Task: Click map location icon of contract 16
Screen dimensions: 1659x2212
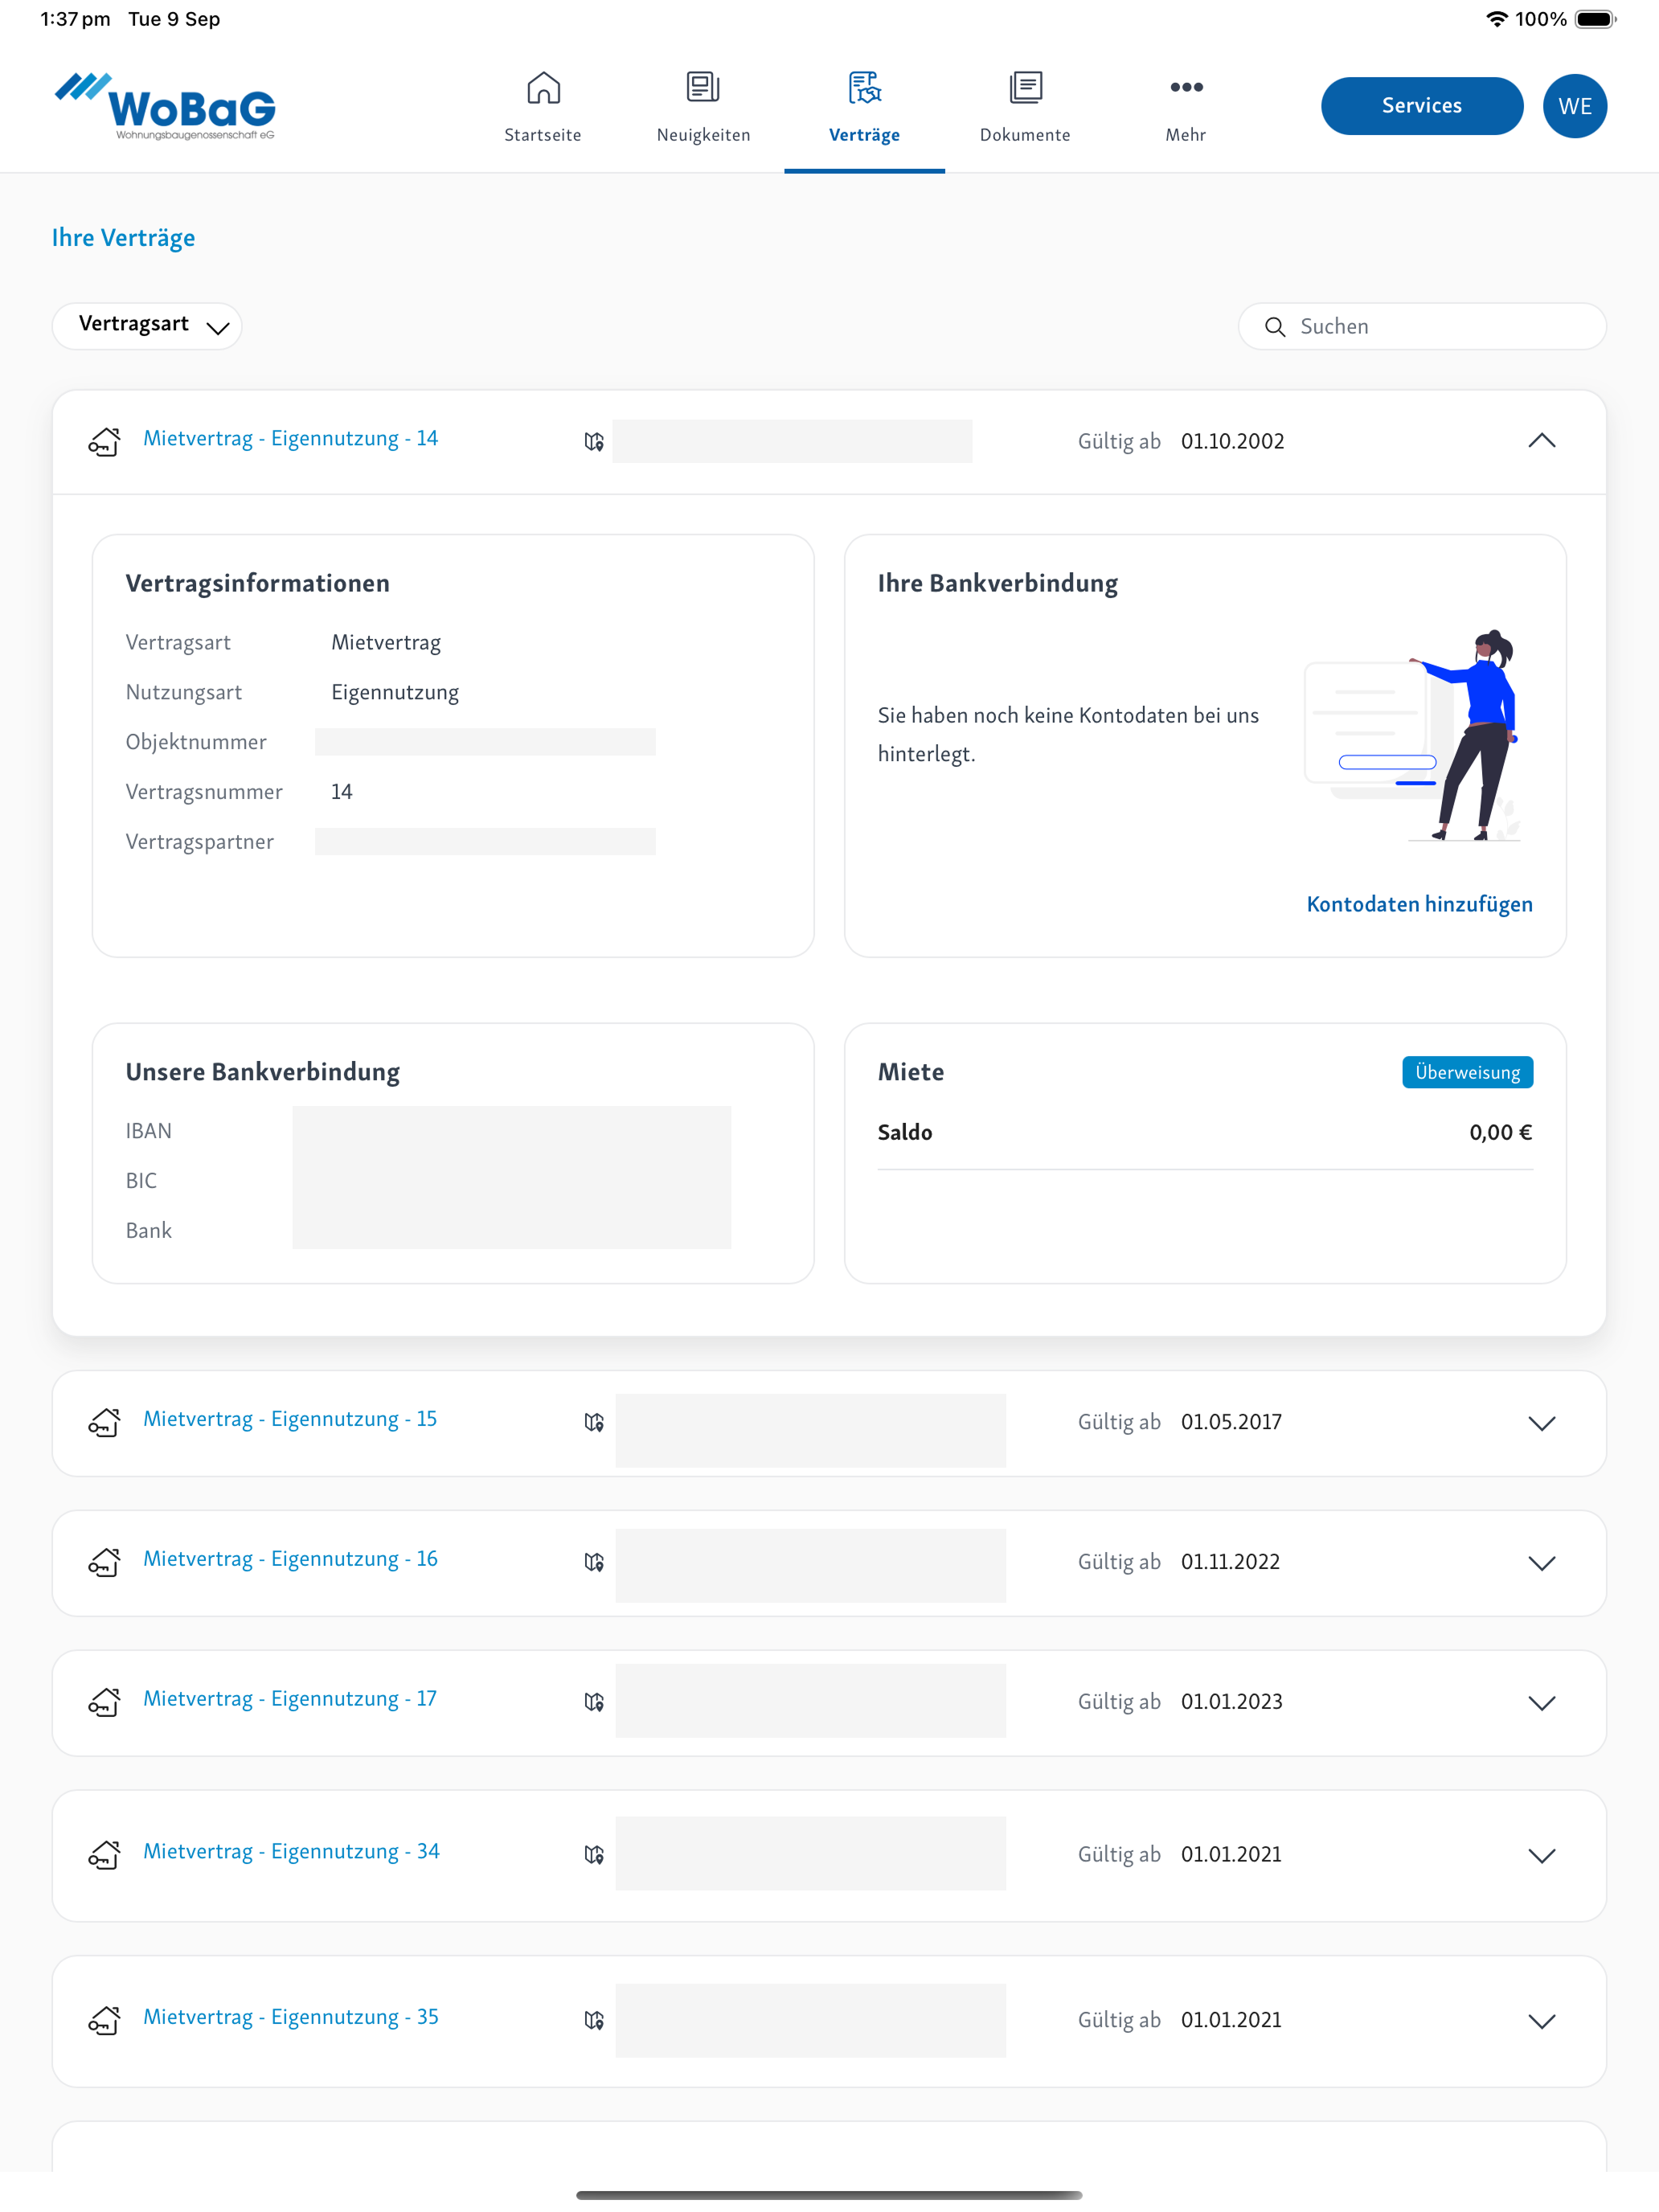Action: pos(594,1562)
